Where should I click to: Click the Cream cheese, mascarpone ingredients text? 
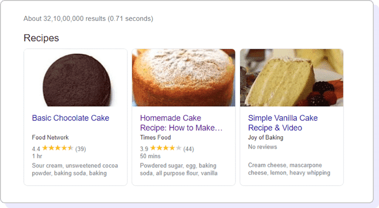[x=289, y=169]
